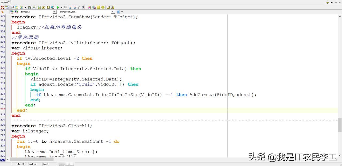Select the uvideo2* editor tab

click(x=5, y=2)
